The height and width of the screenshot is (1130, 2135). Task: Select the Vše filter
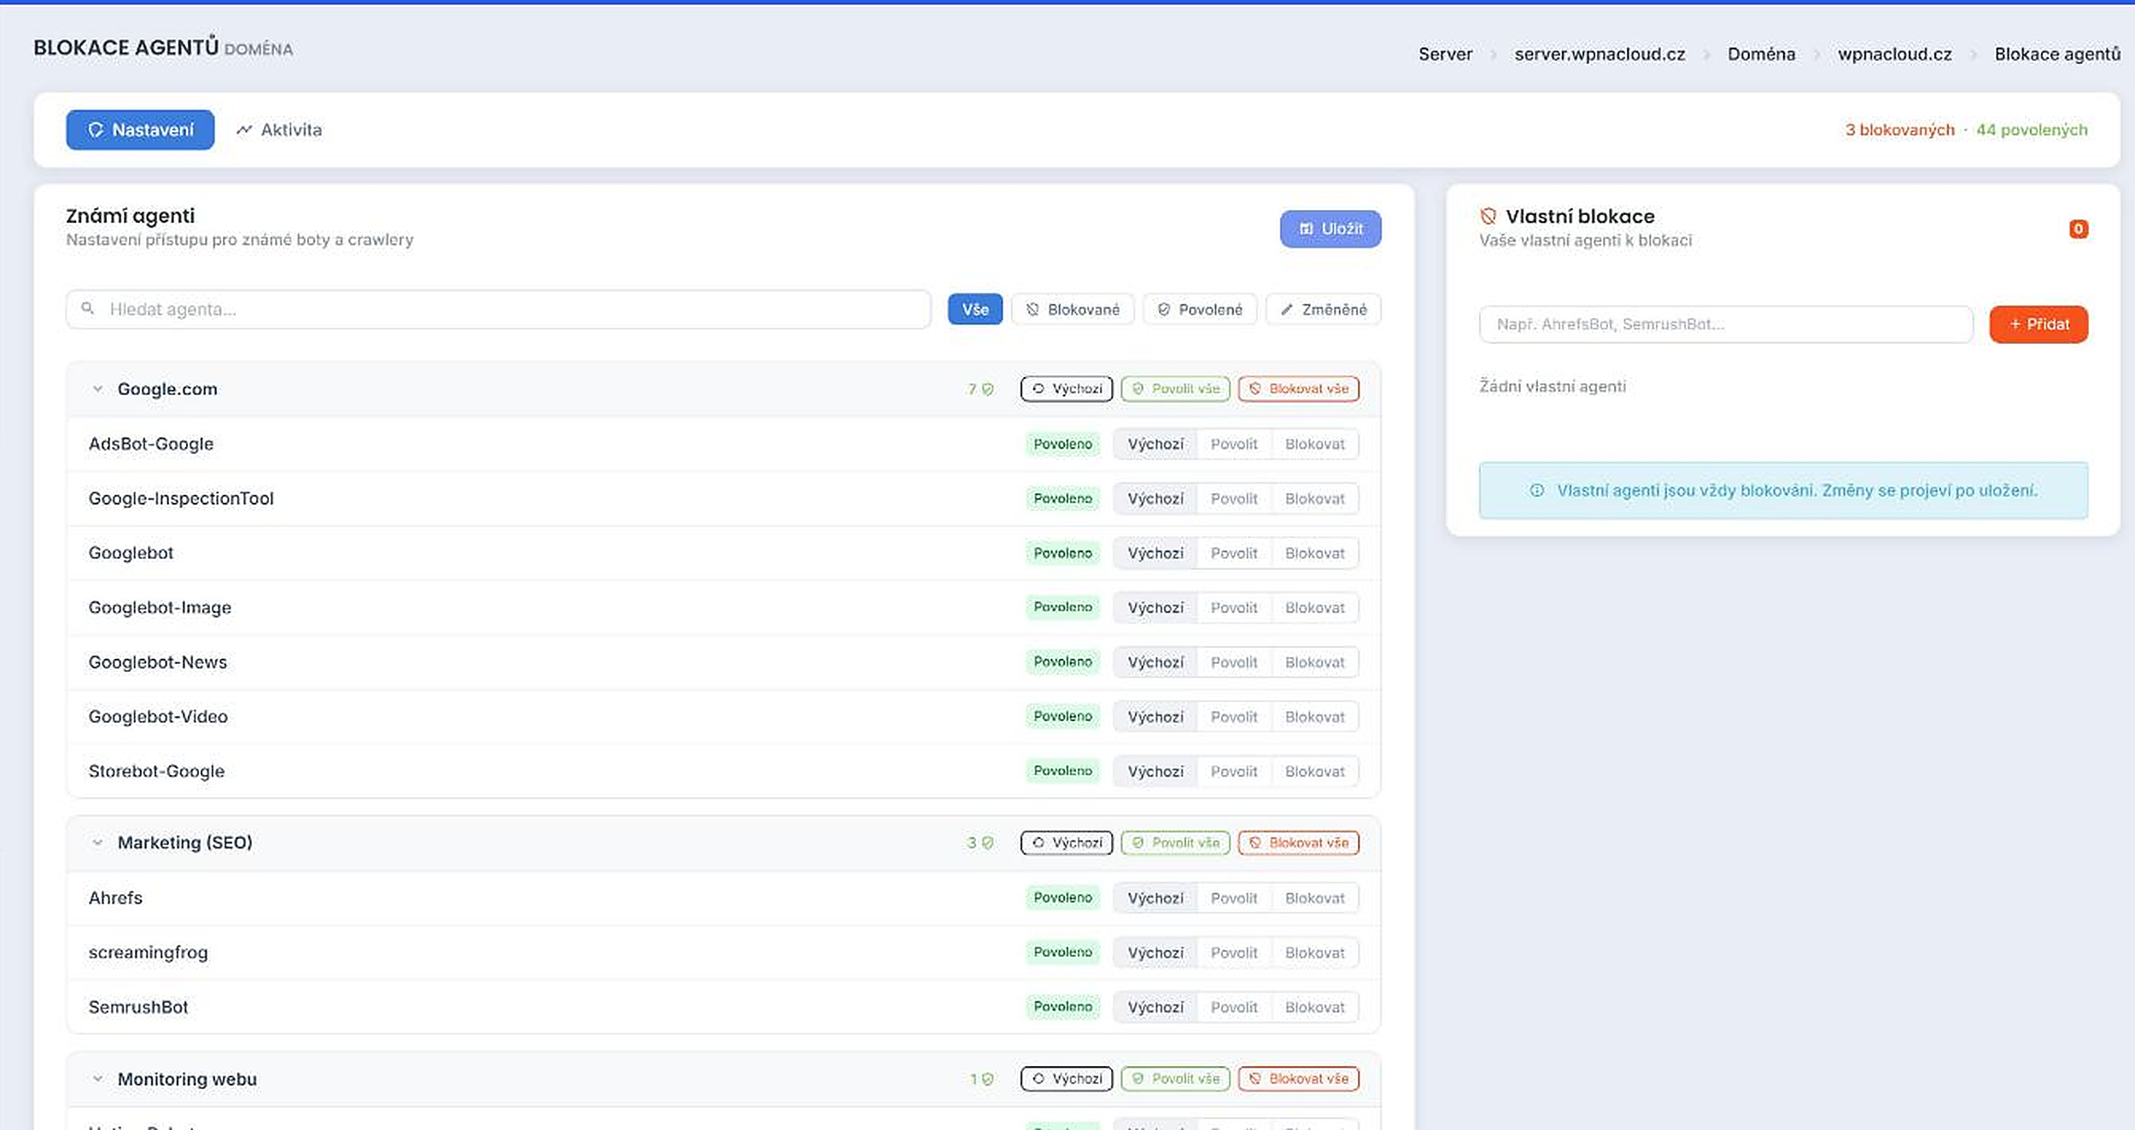pyautogui.click(x=975, y=309)
